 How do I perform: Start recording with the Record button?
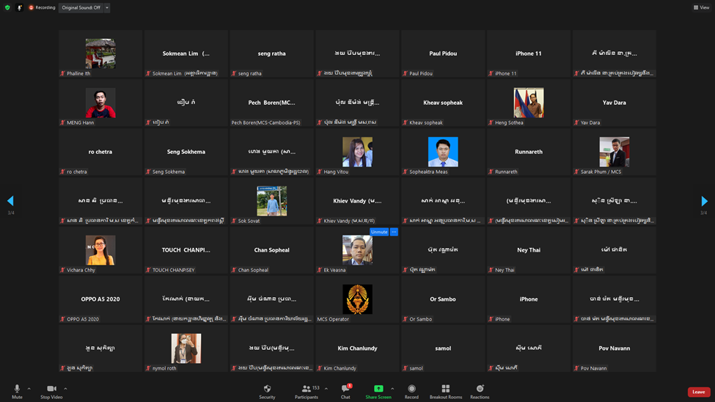point(411,391)
